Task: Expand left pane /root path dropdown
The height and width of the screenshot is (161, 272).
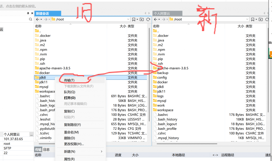Action: (128, 19)
